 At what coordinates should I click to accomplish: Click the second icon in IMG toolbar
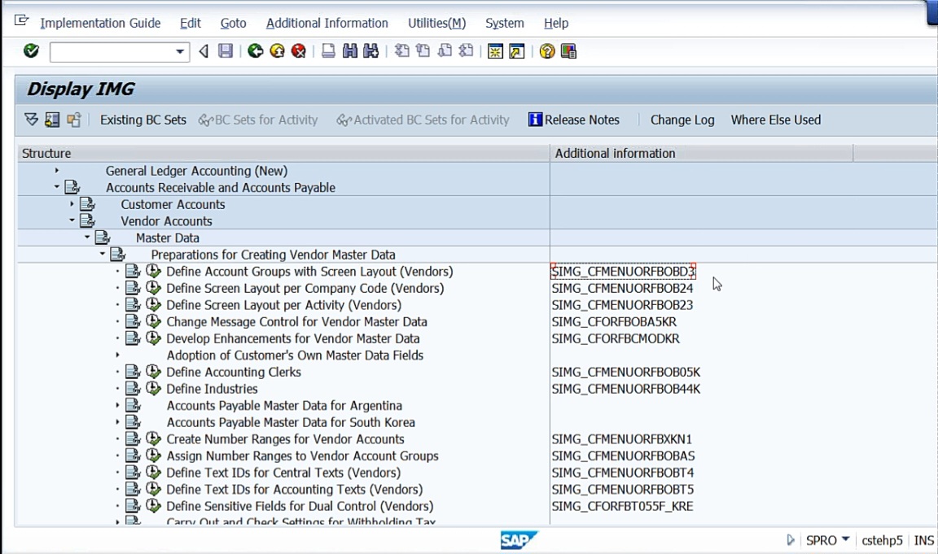point(52,120)
